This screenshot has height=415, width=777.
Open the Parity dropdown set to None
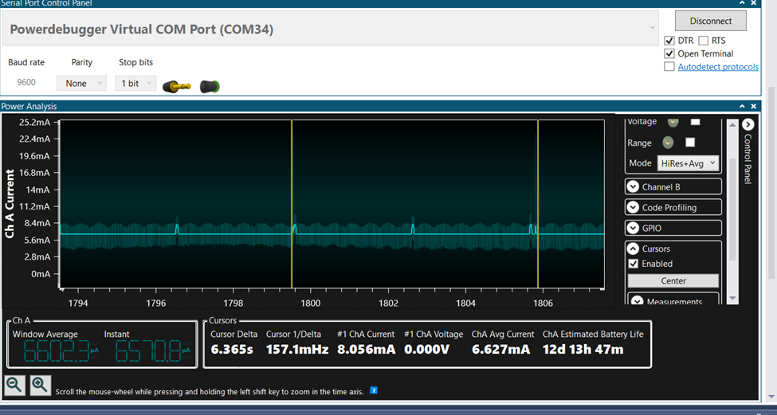[x=82, y=83]
